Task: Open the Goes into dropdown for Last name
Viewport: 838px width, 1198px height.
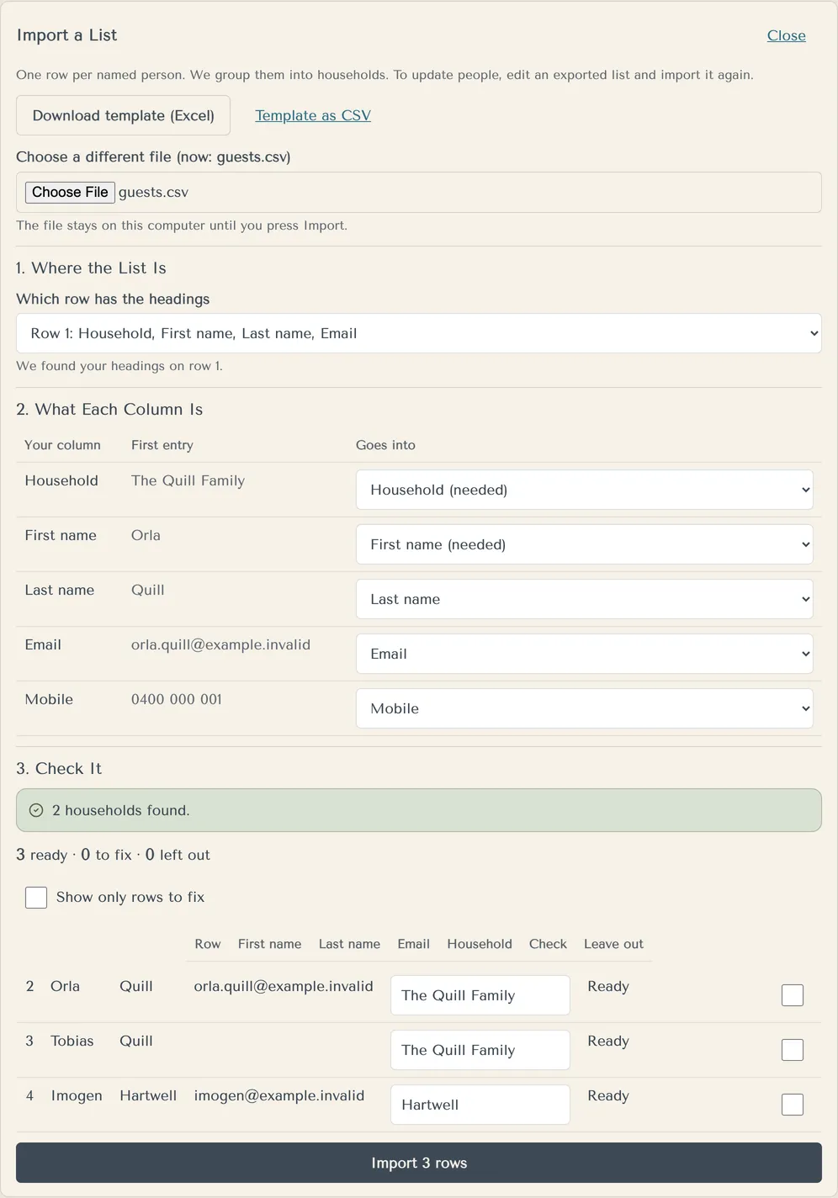Action: click(x=585, y=599)
